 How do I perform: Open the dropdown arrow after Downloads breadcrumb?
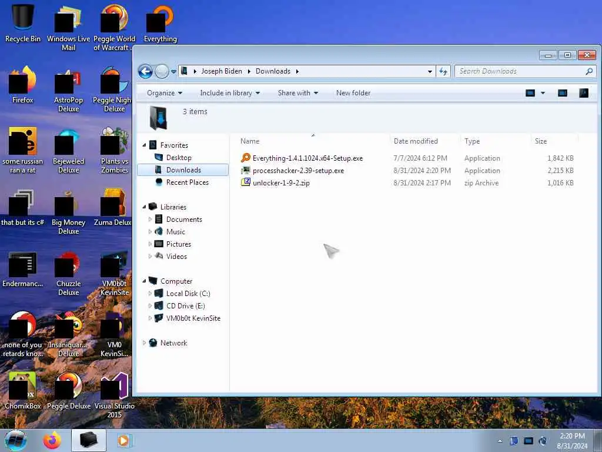pos(297,71)
